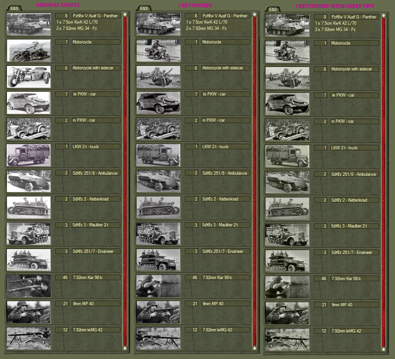Click '1 x 7.5cm KwK 42 L/70' in Retouched panel
Screen dimensions: 395x359
207,22
